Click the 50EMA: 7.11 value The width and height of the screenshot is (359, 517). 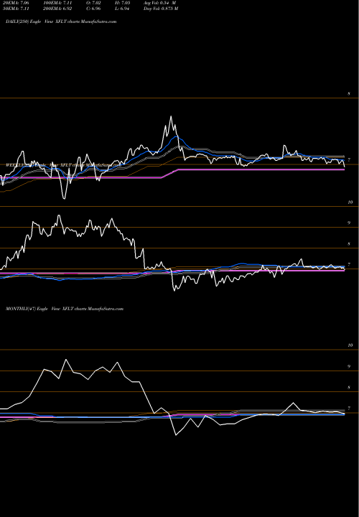15,9
